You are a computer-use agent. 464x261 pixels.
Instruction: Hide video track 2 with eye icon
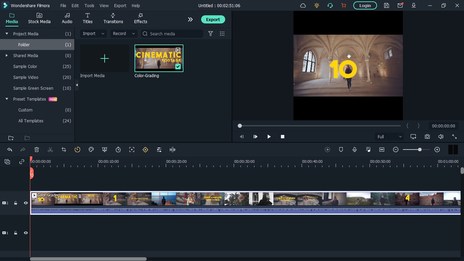tap(25, 203)
